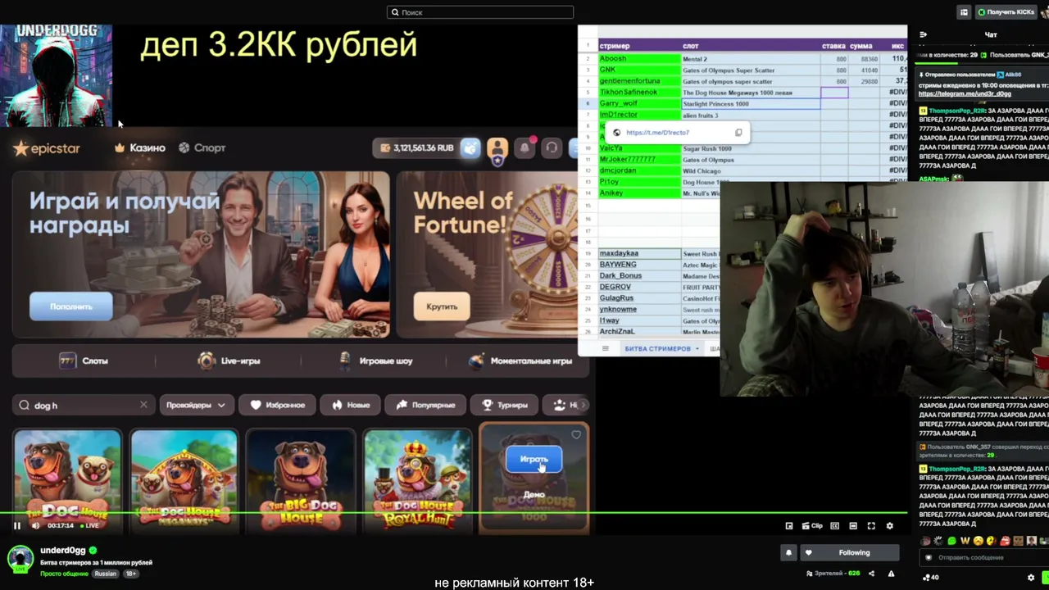Viewport: 1049px width, 590px height.
Task: Click the blue gift bonus icon
Action: coord(470,148)
